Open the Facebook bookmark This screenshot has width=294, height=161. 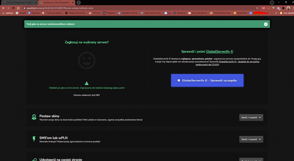pos(34,13)
